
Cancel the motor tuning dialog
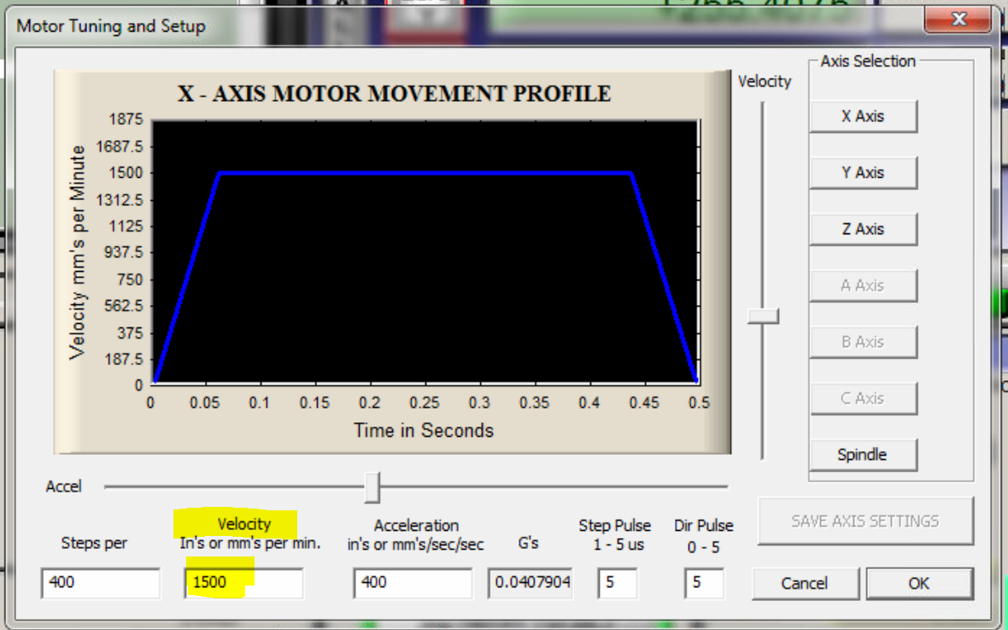[805, 584]
